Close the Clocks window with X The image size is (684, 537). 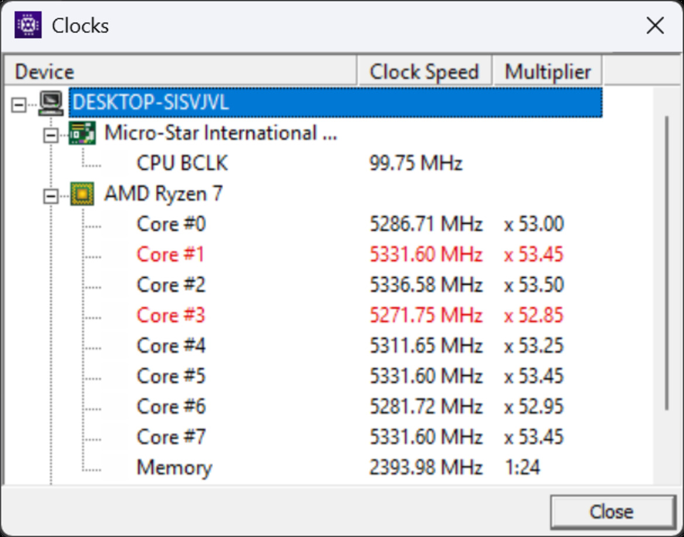click(655, 26)
